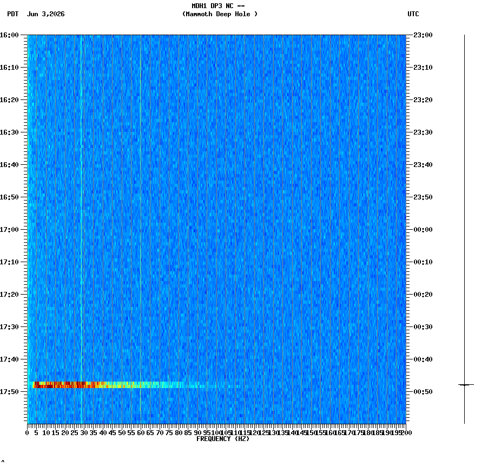
Task: Click the UTC time label '23:40'
Action: (423, 165)
